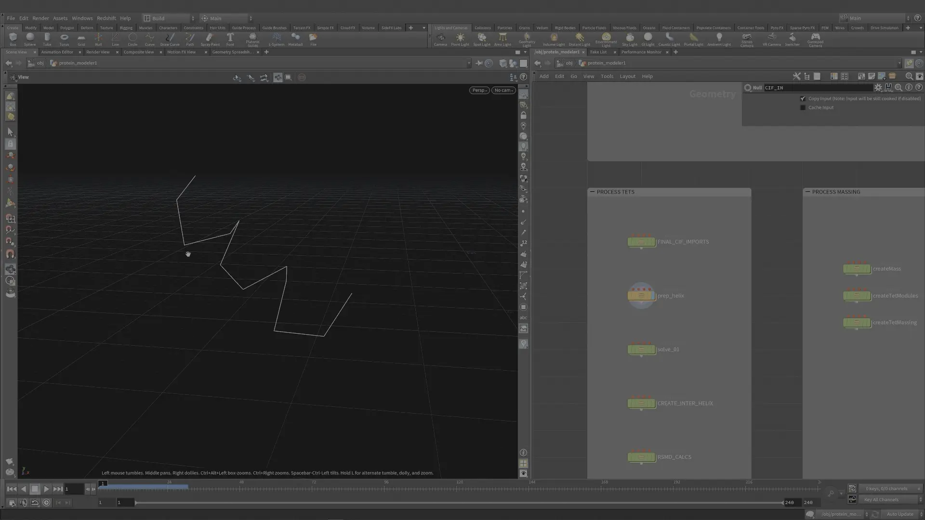The image size is (925, 520).
Task: Select the prep_helix node
Action: [641, 296]
